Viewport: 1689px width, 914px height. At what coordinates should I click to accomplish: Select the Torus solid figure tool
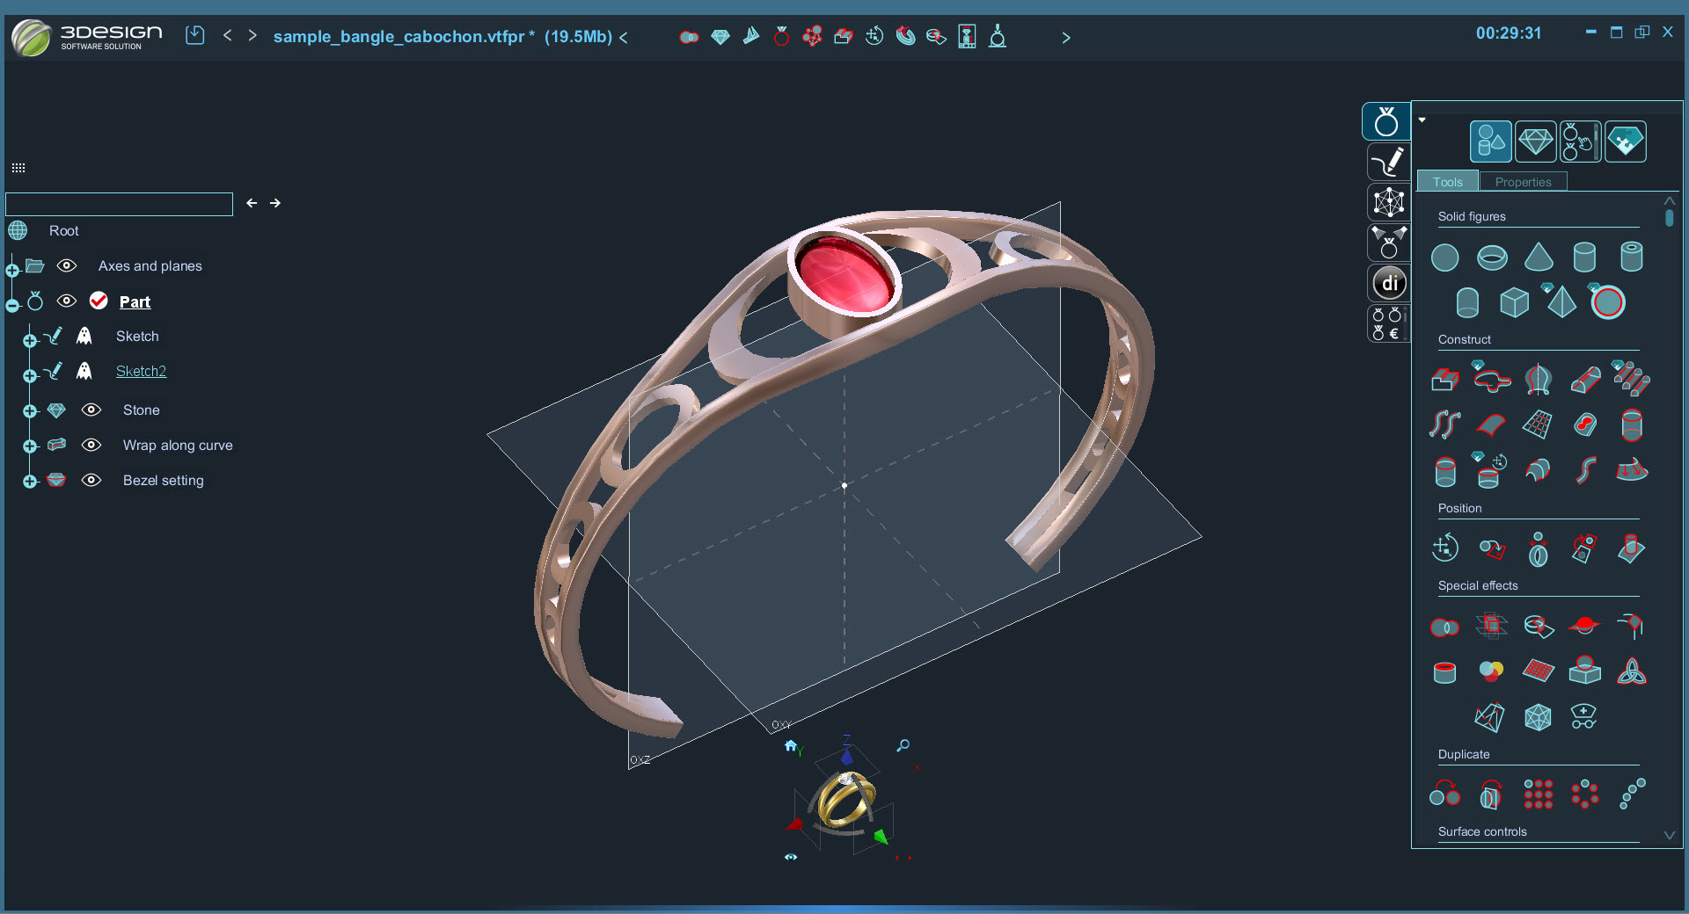click(x=1492, y=258)
